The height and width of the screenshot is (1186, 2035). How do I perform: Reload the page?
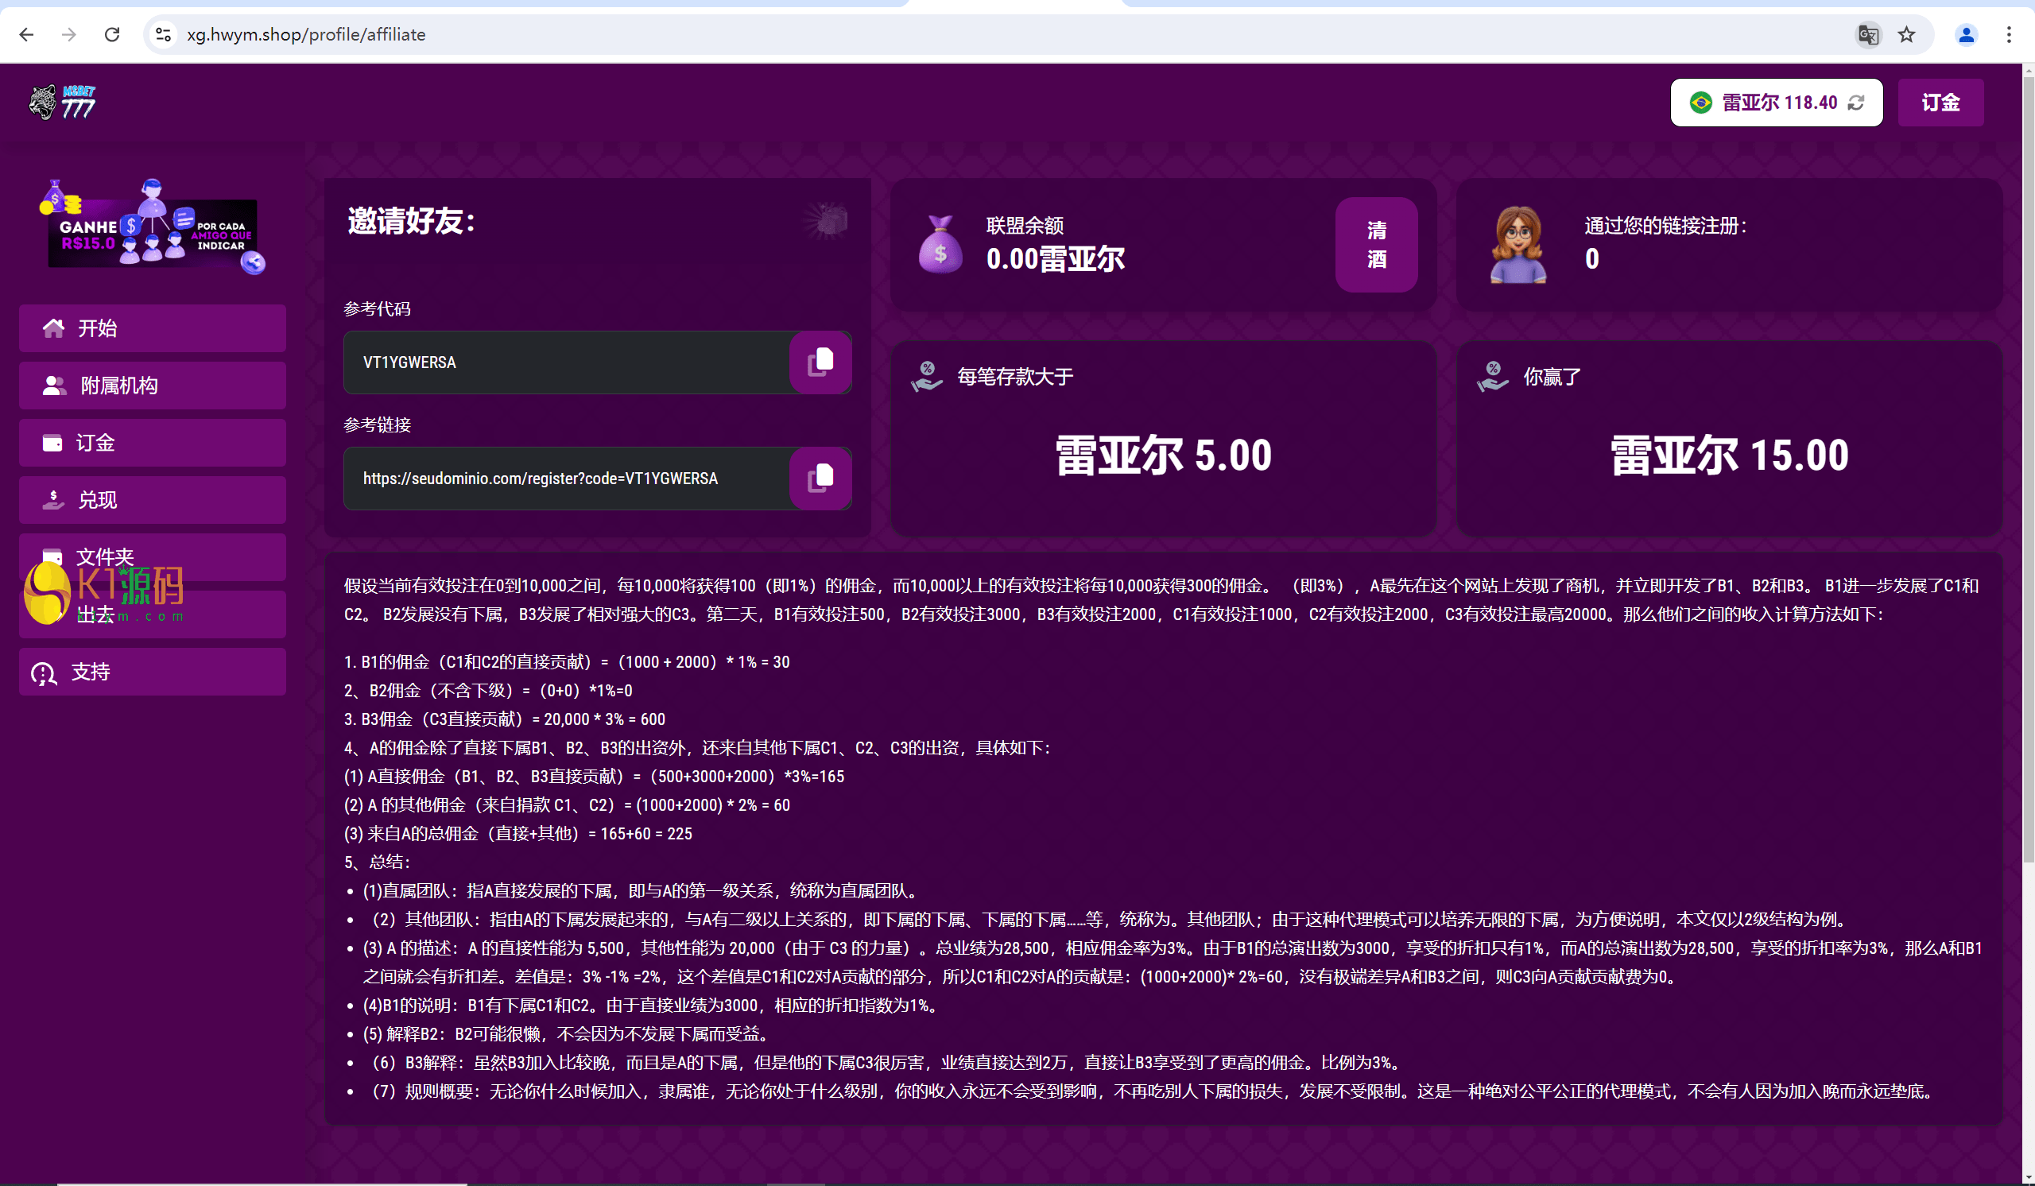click(112, 35)
